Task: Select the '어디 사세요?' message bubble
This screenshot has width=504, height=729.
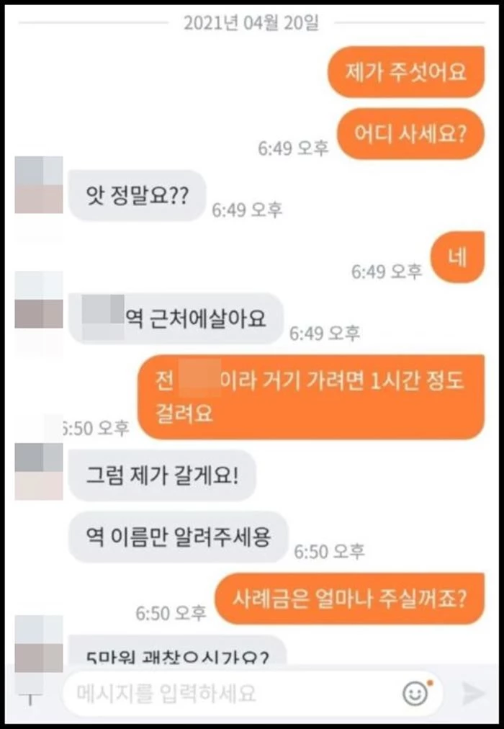Action: point(410,134)
